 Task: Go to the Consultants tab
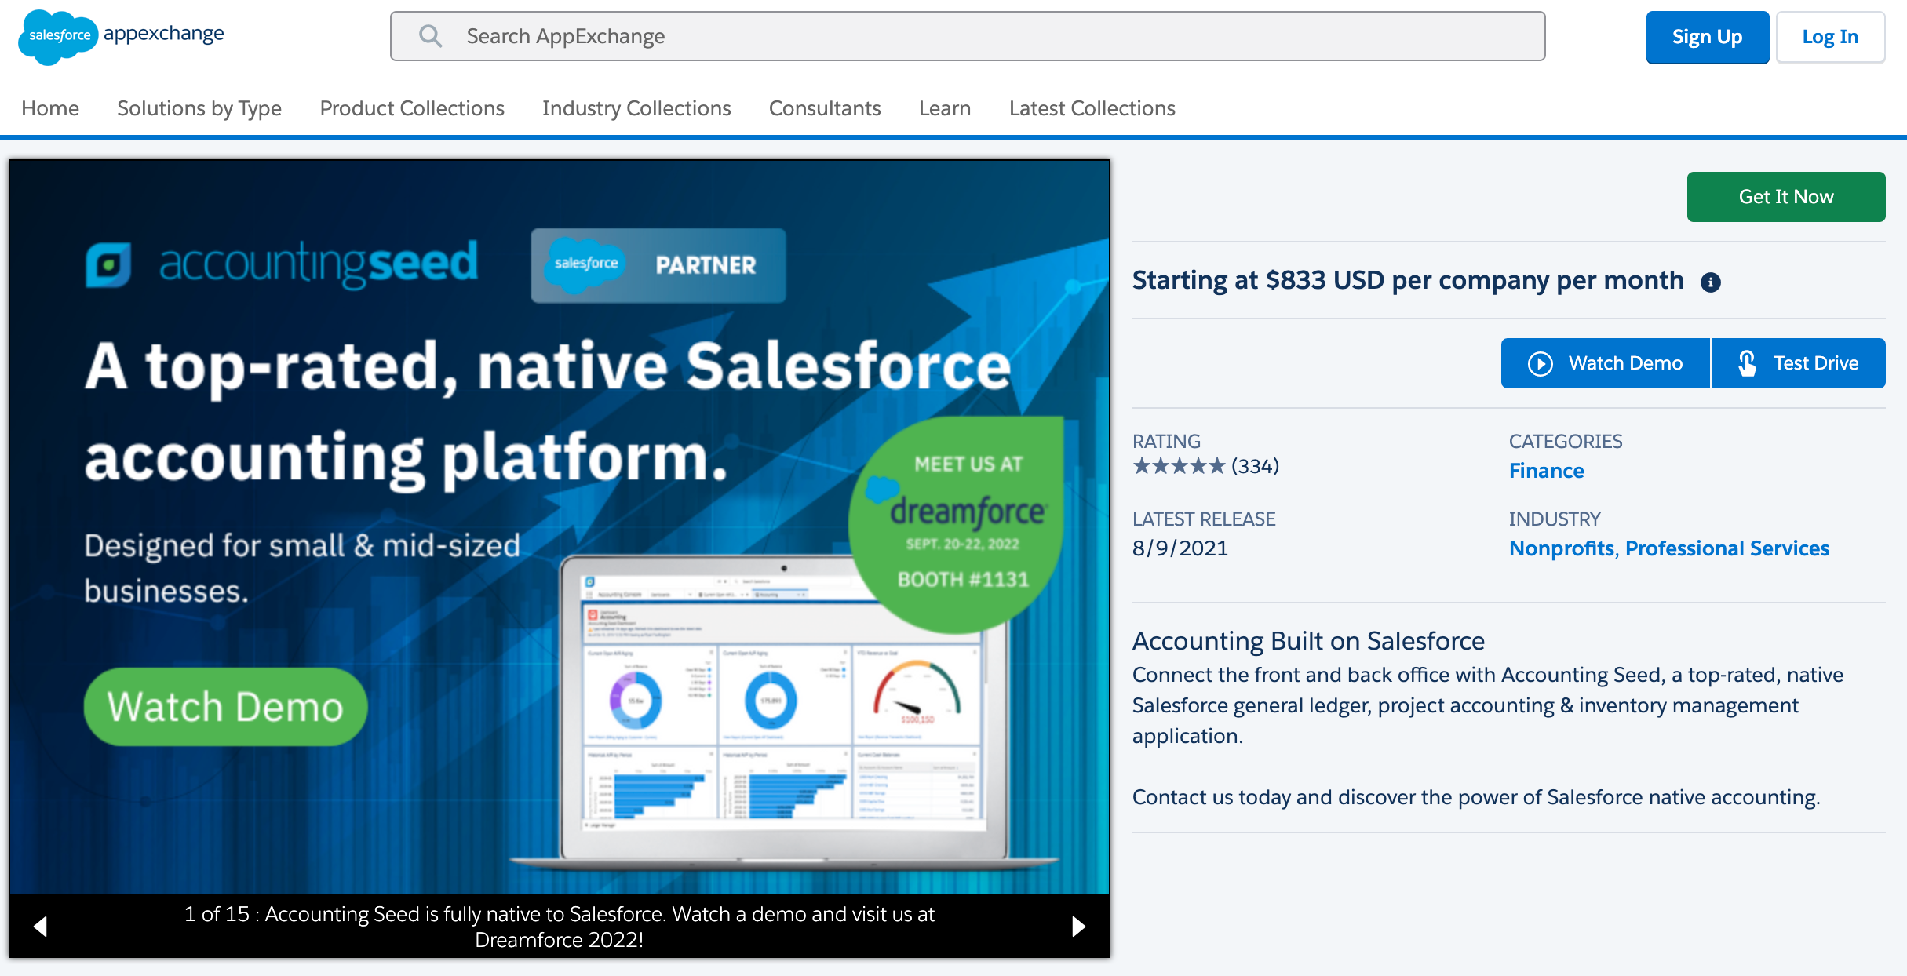(x=825, y=108)
